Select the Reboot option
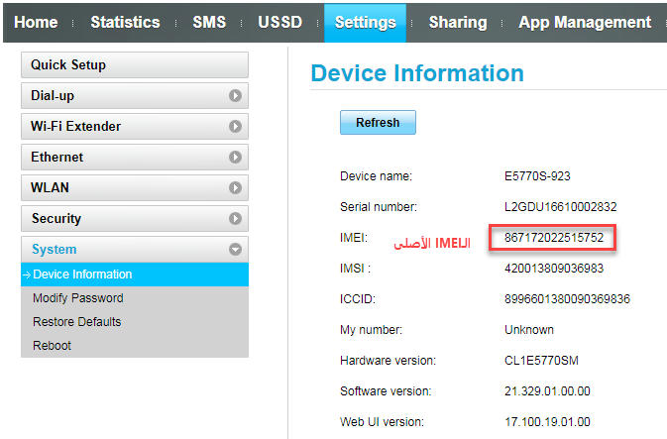 click(x=52, y=346)
